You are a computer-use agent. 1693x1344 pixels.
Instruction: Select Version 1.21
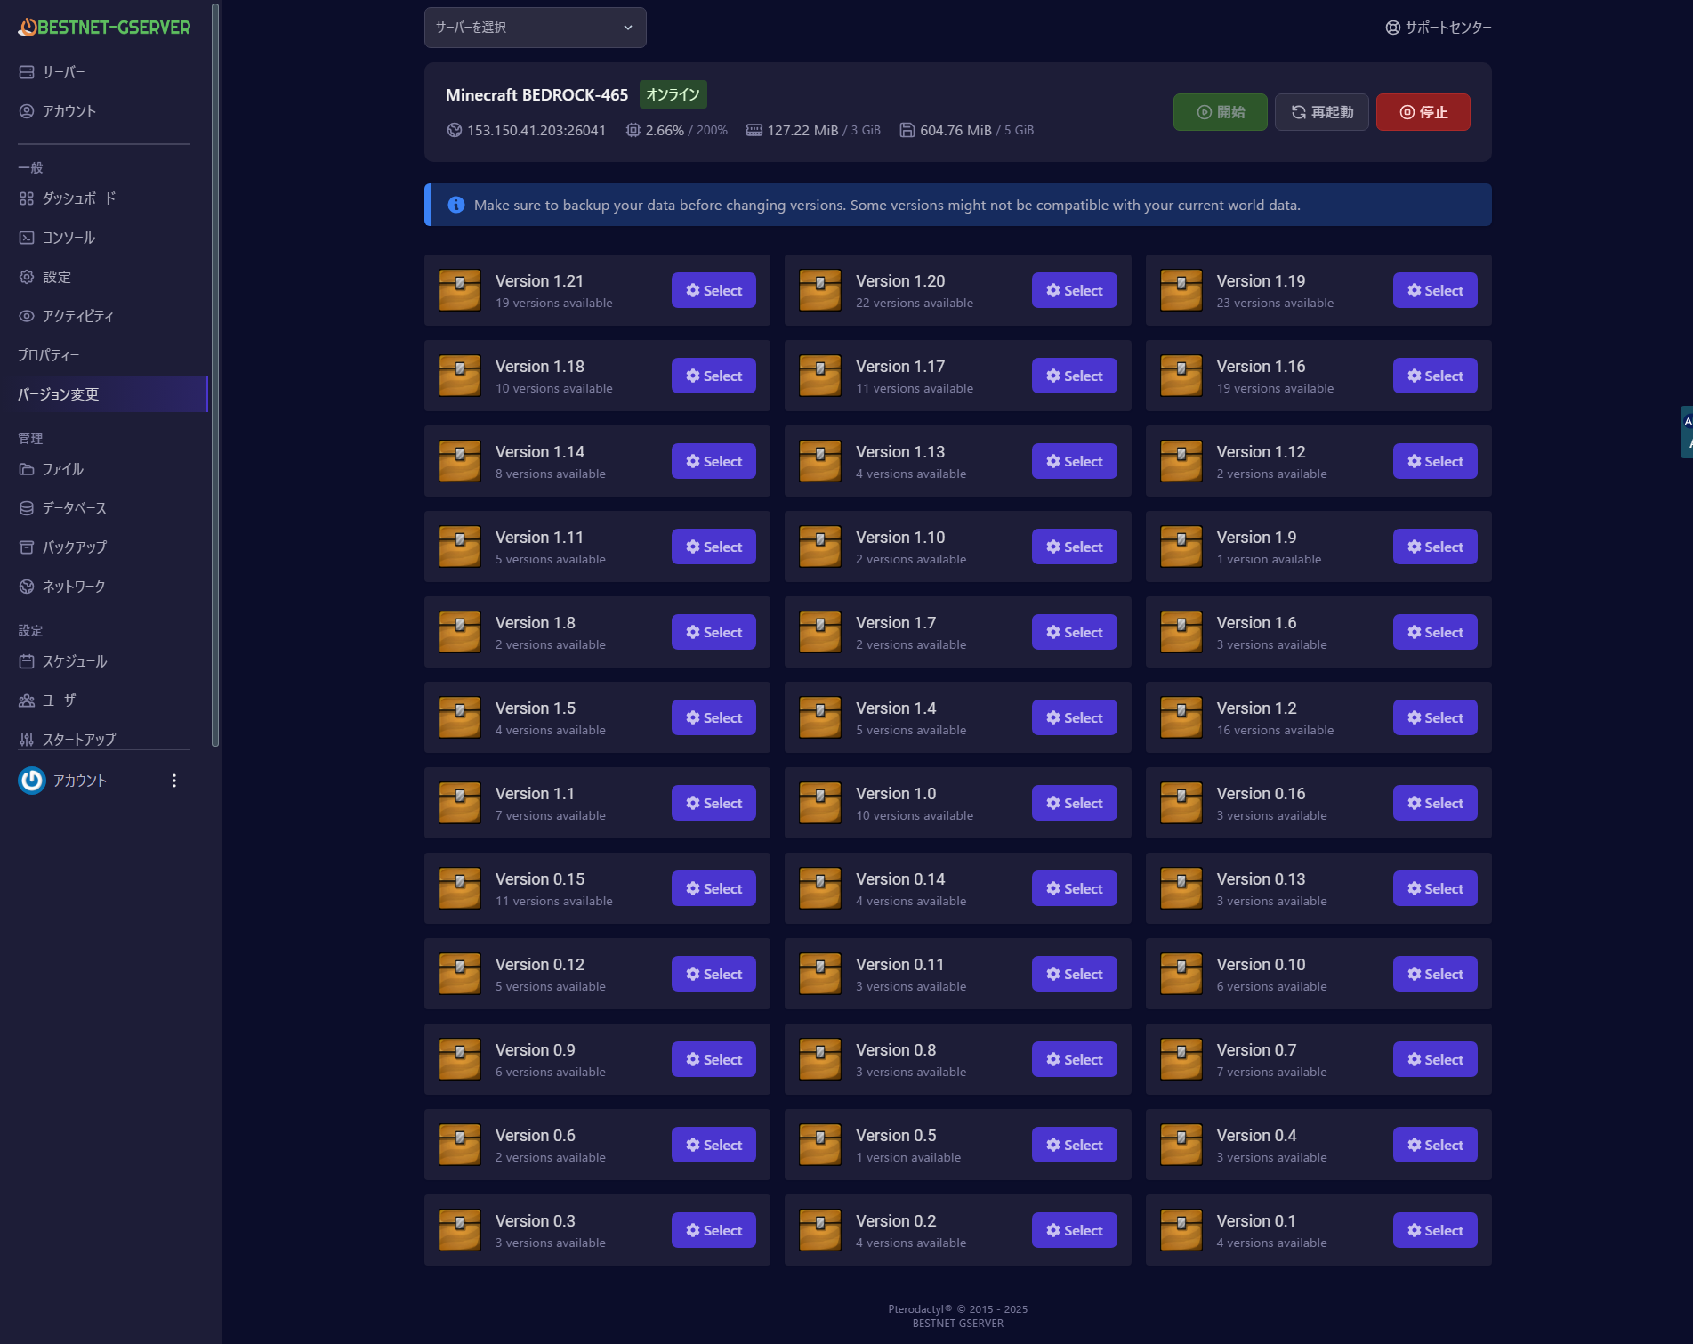[713, 290]
